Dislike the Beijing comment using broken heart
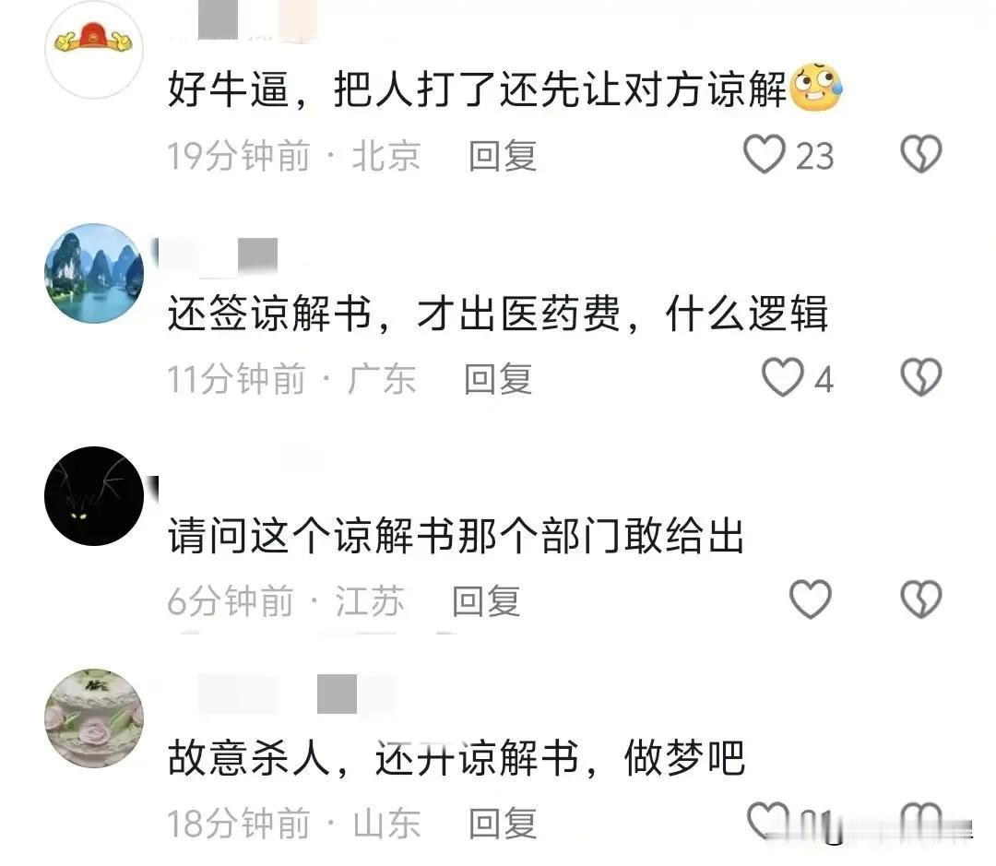996x866 pixels. 921,154
